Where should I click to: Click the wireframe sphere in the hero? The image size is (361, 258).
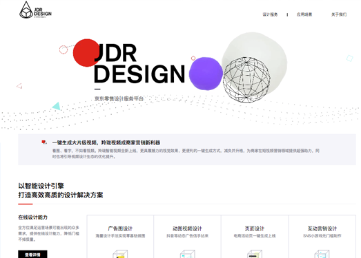point(247,80)
